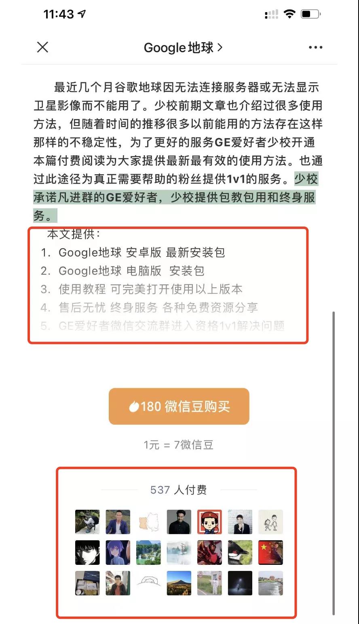Tap the flame bean icon on purchase button
The image size is (359, 624).
134,406
